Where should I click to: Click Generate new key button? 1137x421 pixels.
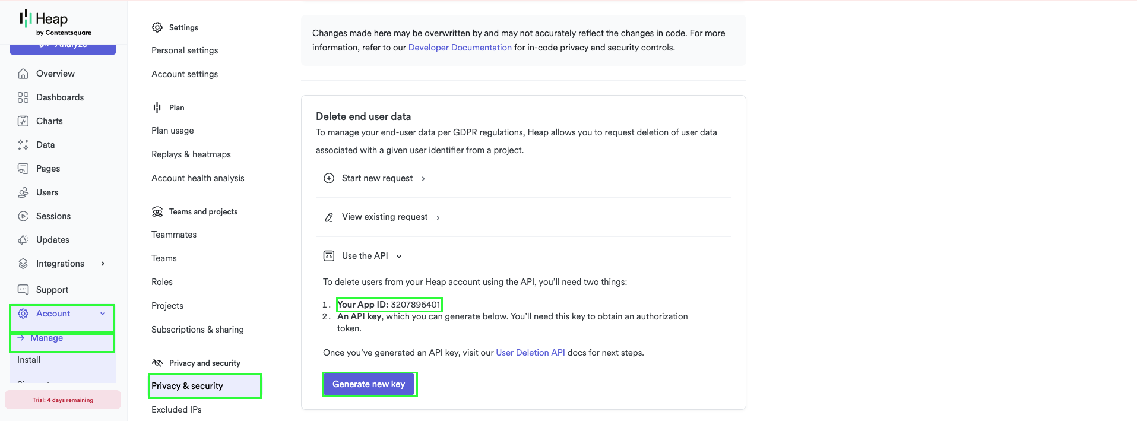[369, 384]
